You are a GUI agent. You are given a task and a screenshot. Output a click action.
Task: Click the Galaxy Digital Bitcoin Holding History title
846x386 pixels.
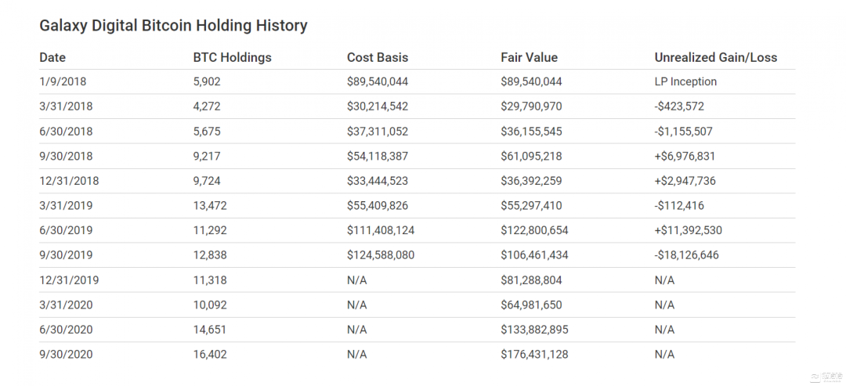[x=173, y=26]
